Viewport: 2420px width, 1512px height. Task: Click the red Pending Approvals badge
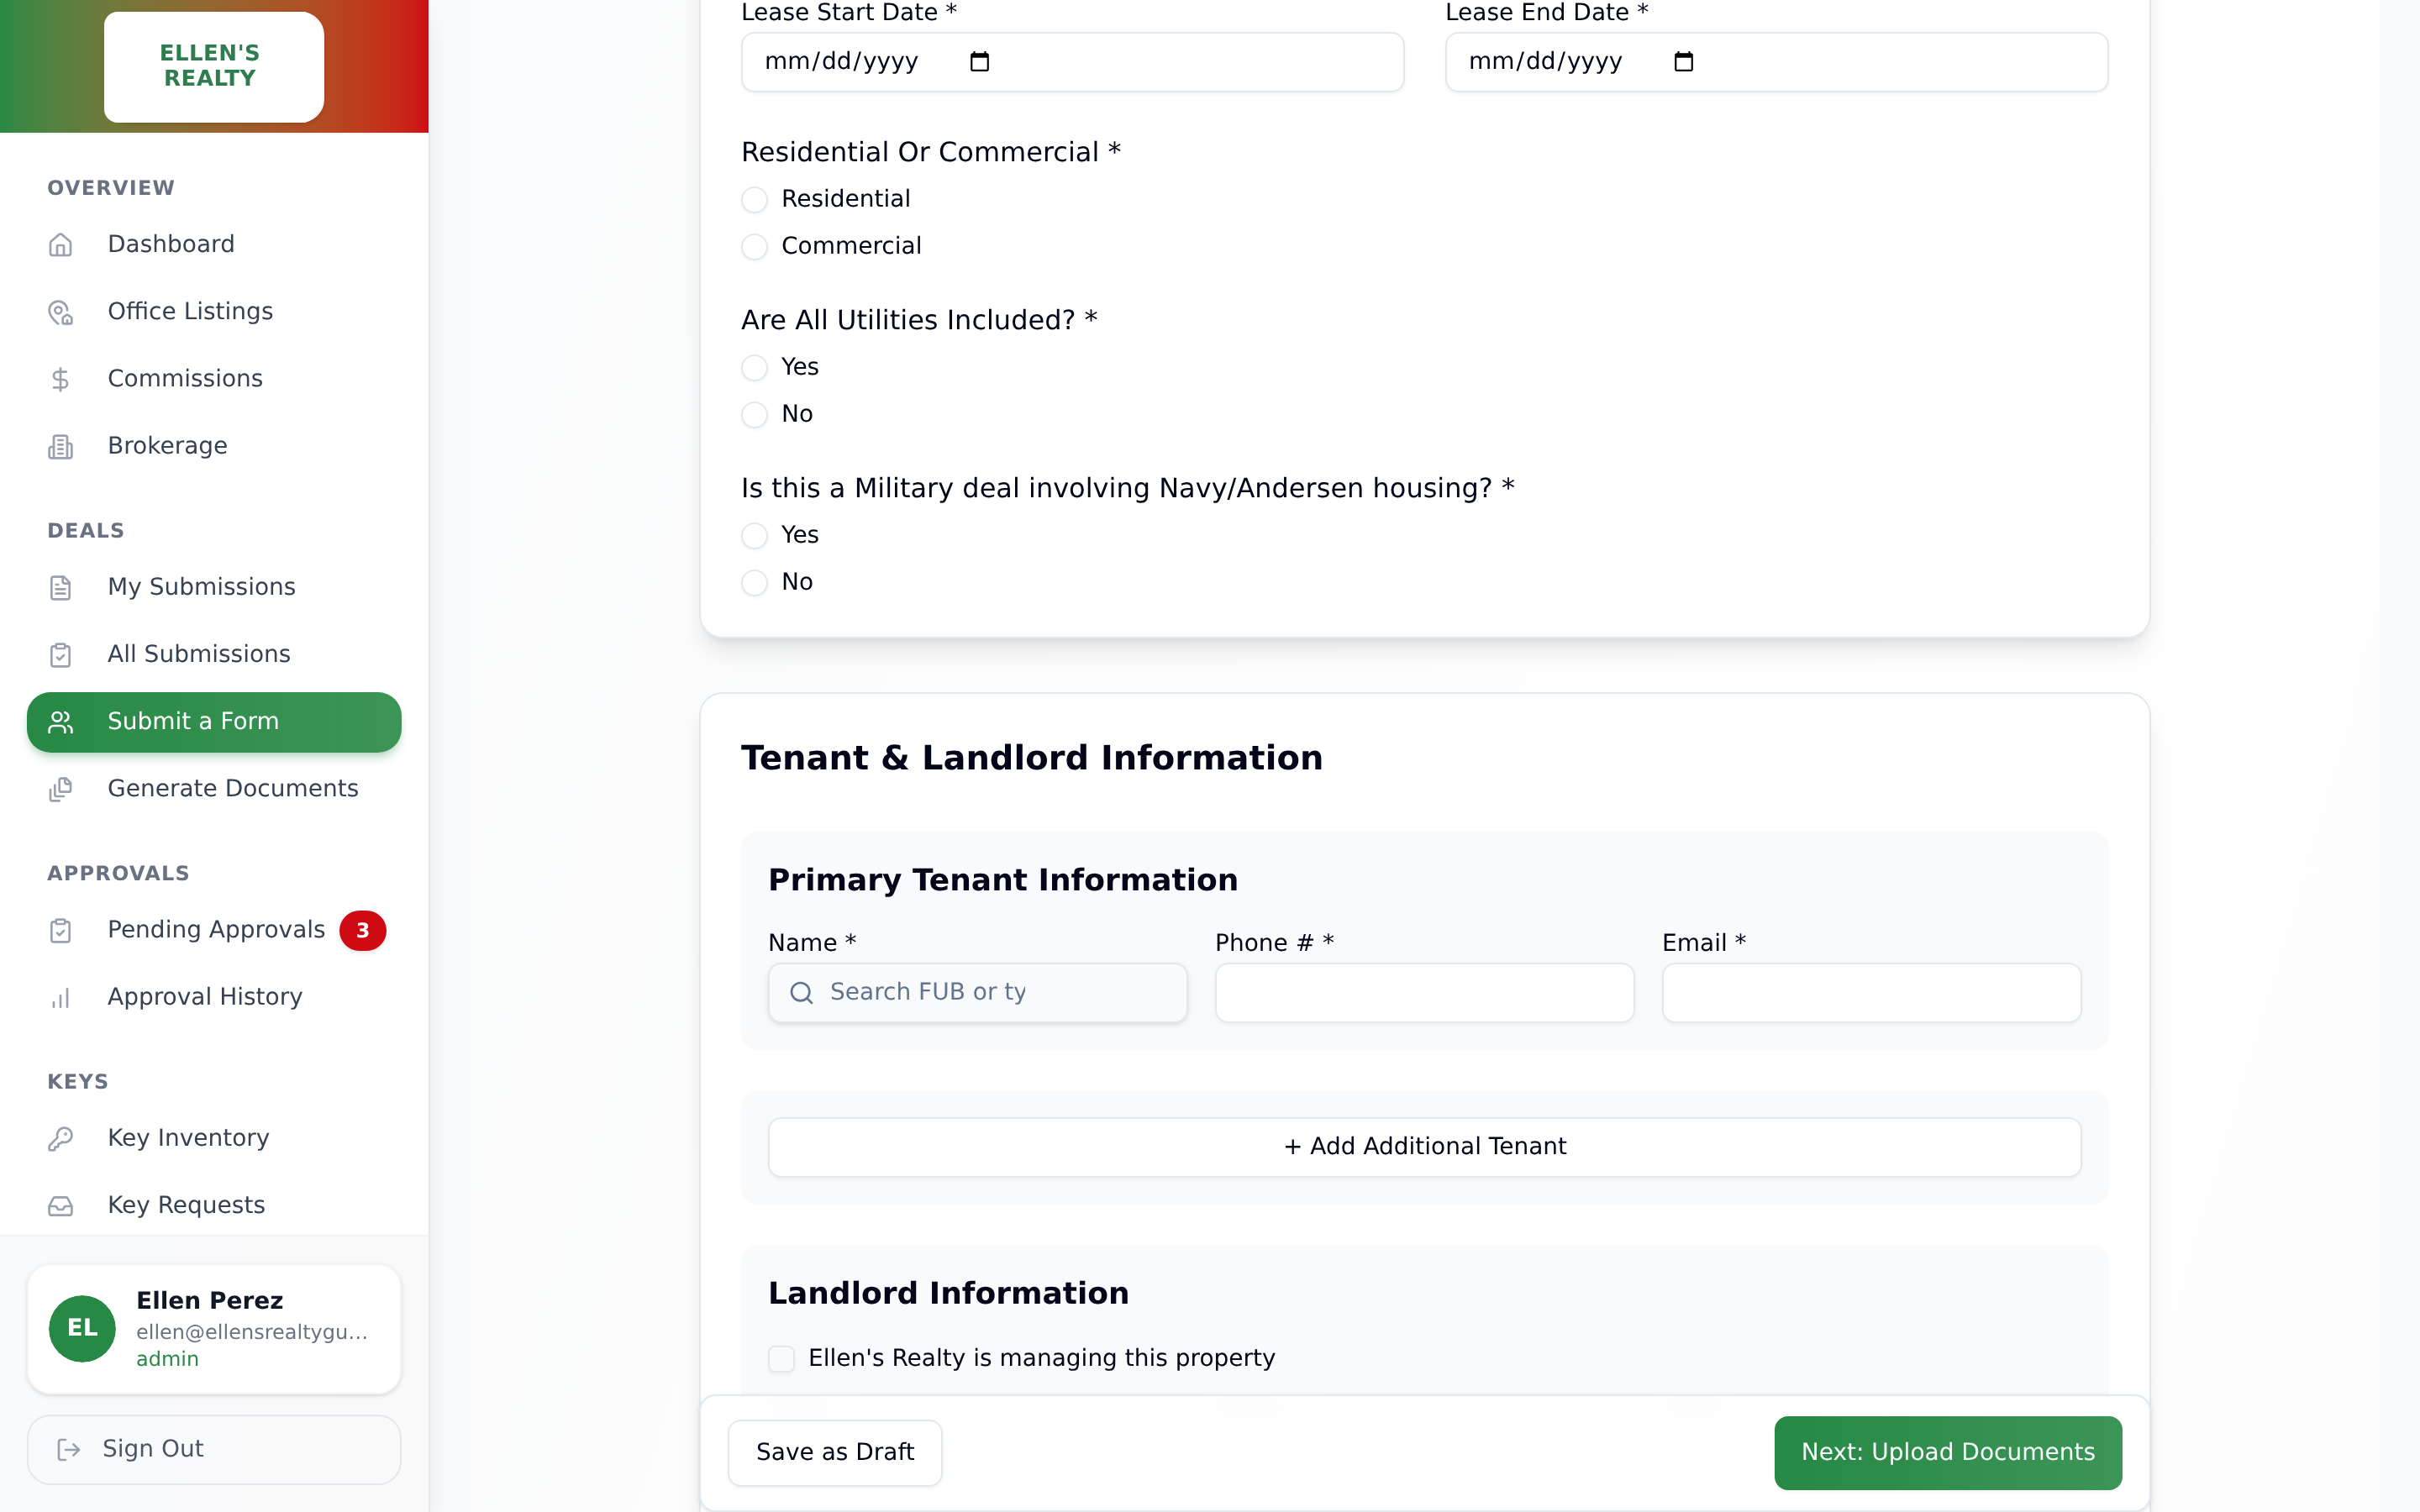coord(362,930)
